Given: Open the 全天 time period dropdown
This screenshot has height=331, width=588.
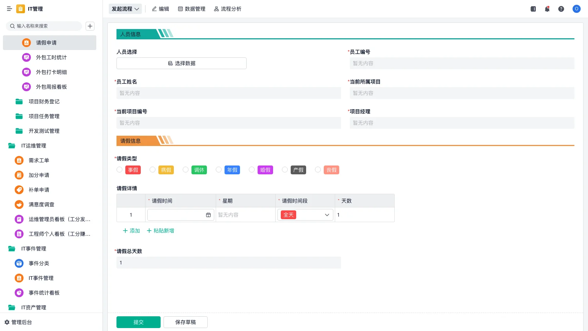Looking at the screenshot, I should pos(305,215).
